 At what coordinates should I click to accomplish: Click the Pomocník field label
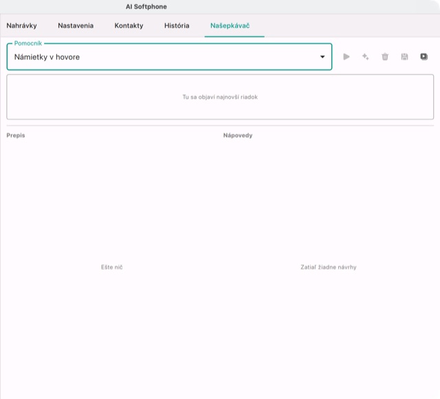(27, 43)
